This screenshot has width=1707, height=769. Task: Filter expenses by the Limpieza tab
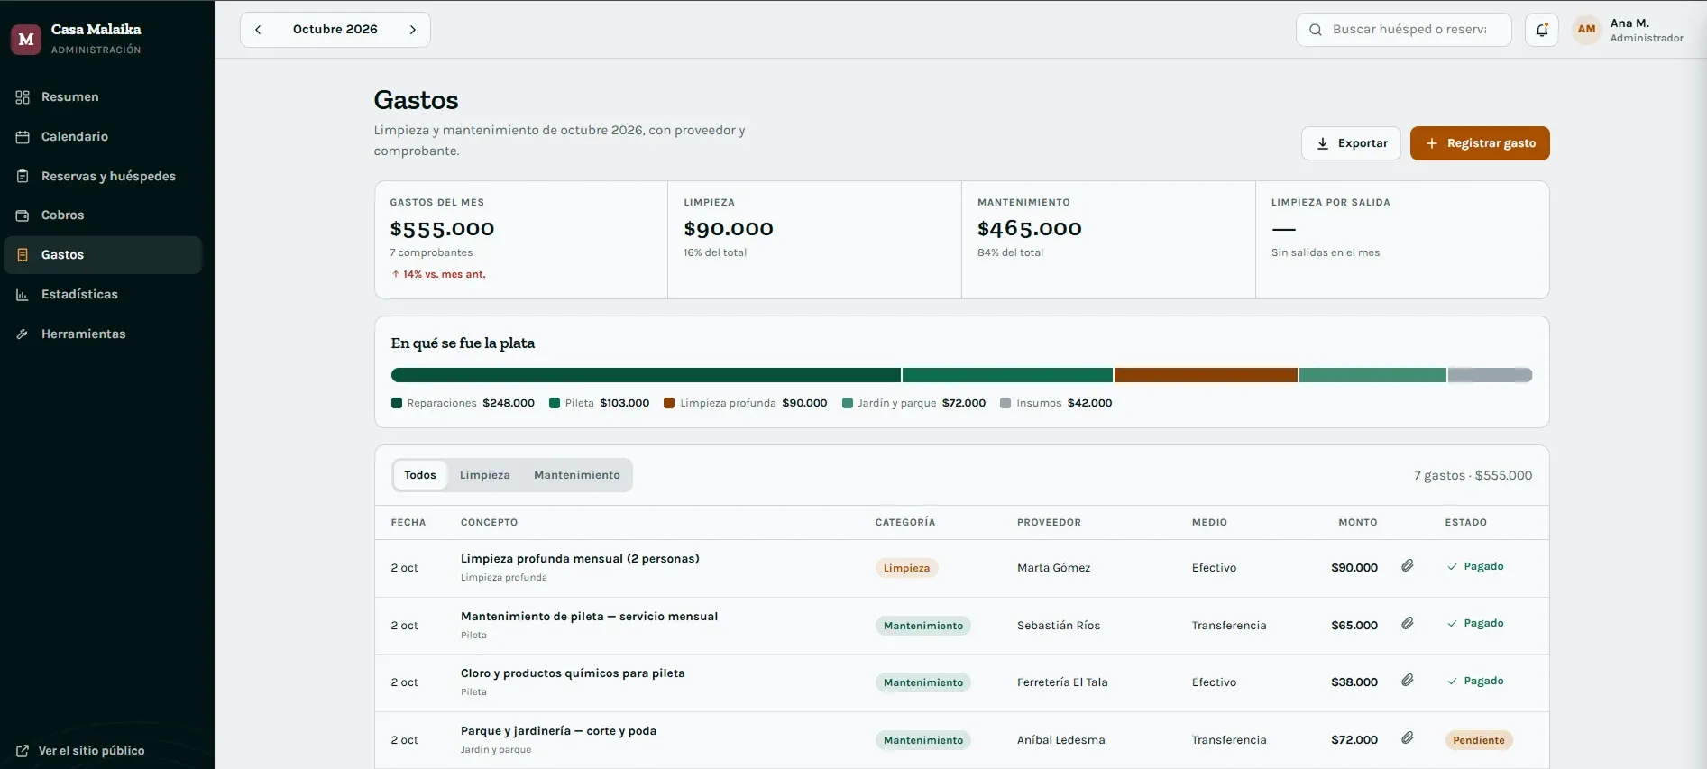(485, 475)
